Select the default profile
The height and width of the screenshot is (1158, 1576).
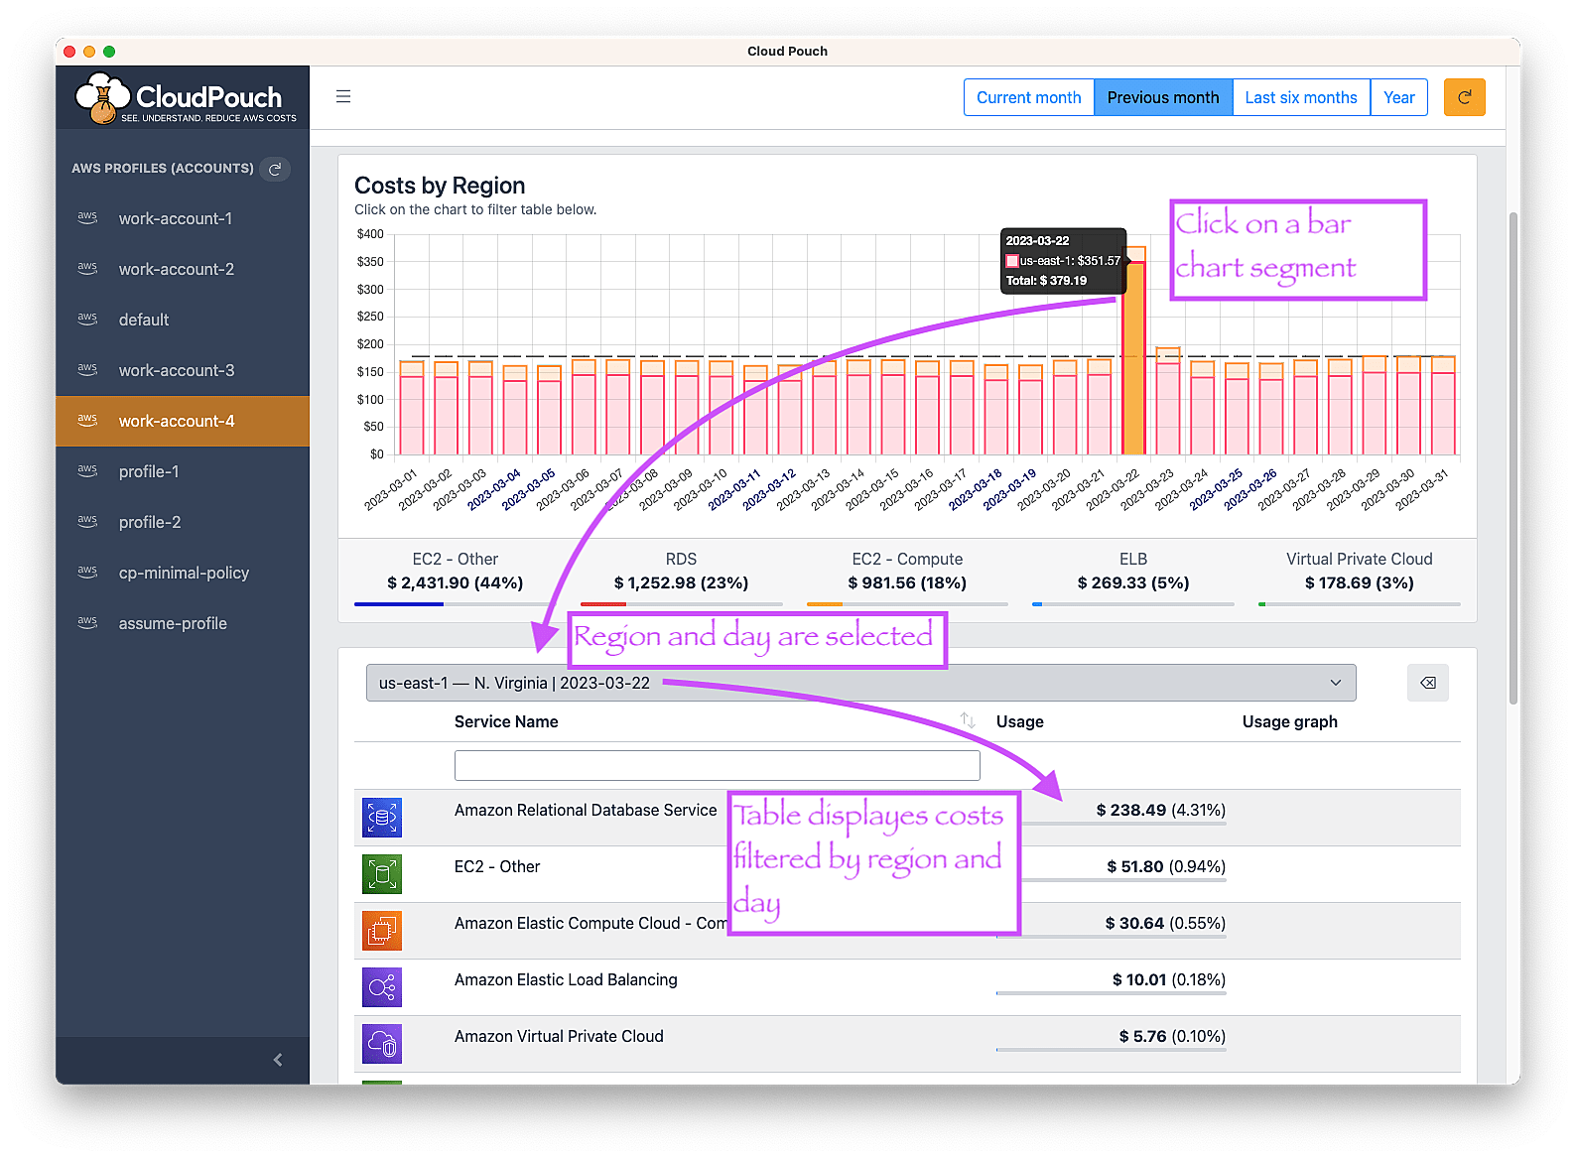pos(183,320)
